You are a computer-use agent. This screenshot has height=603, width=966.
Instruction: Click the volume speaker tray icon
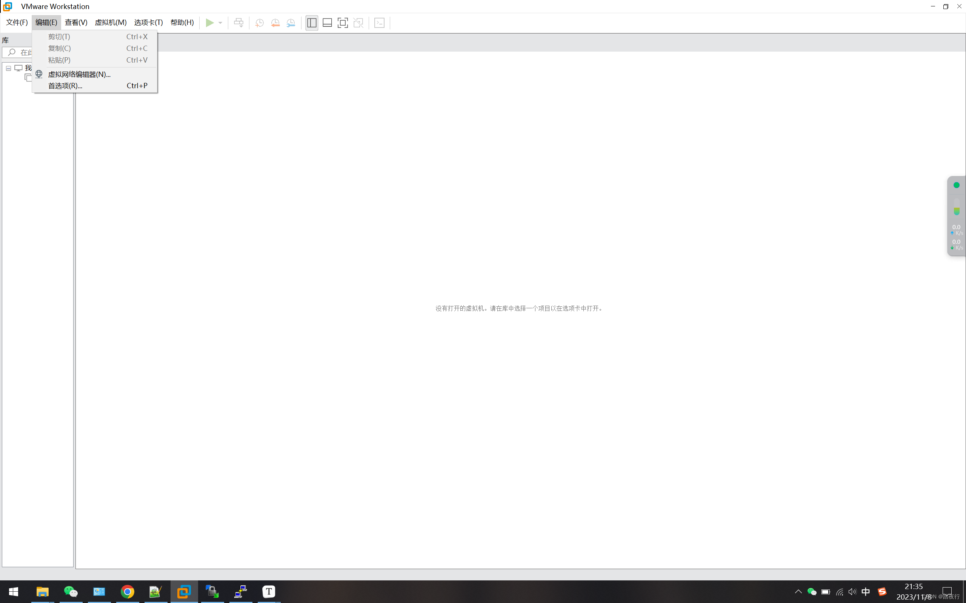point(852,591)
